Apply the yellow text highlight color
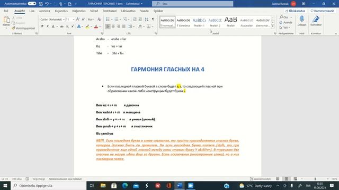The image size is (339, 190). pos(87,26)
